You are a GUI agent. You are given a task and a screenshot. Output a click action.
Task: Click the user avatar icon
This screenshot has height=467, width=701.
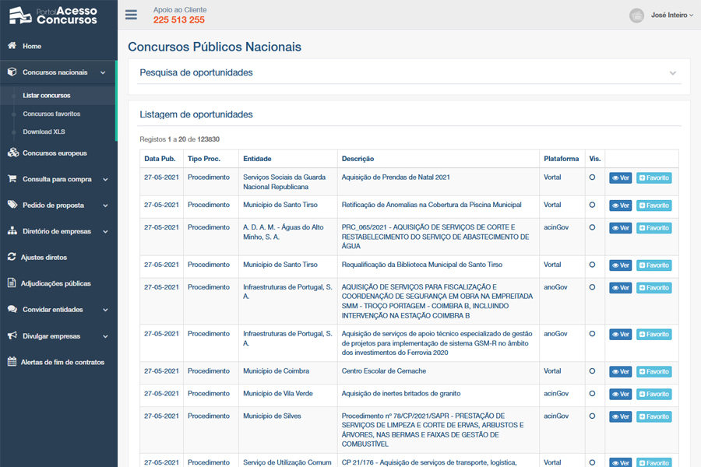(x=636, y=16)
